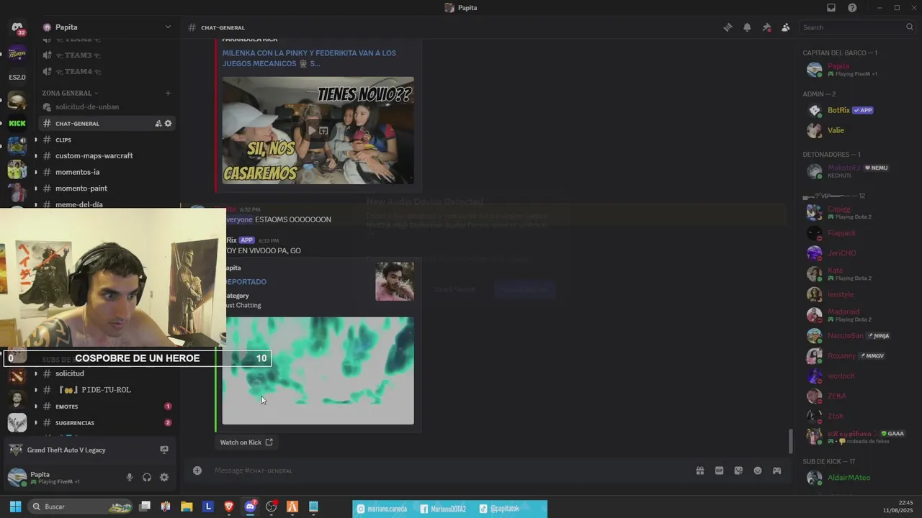Open notification settings bell icon
The height and width of the screenshot is (518, 922).
[x=747, y=27]
